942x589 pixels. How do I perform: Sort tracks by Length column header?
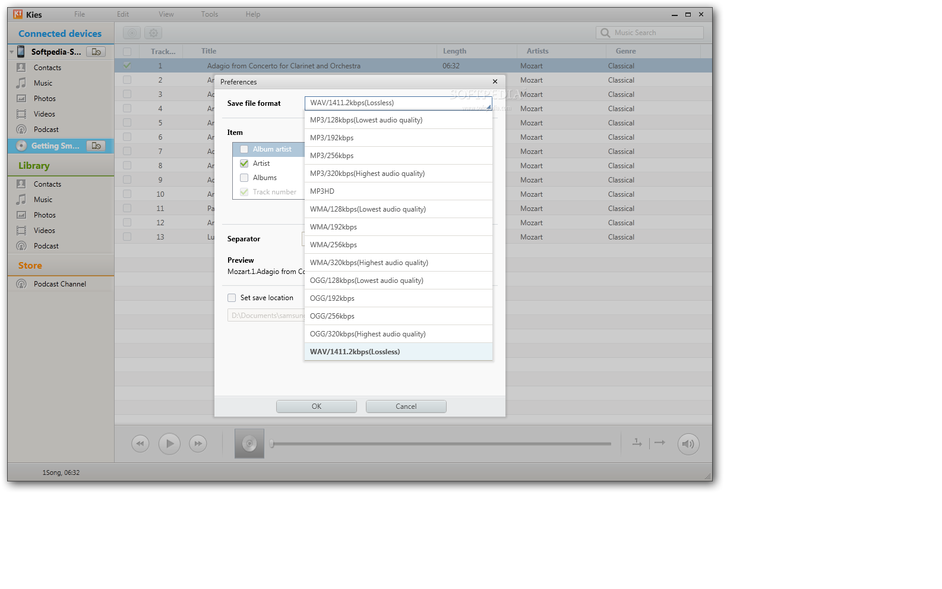point(454,51)
